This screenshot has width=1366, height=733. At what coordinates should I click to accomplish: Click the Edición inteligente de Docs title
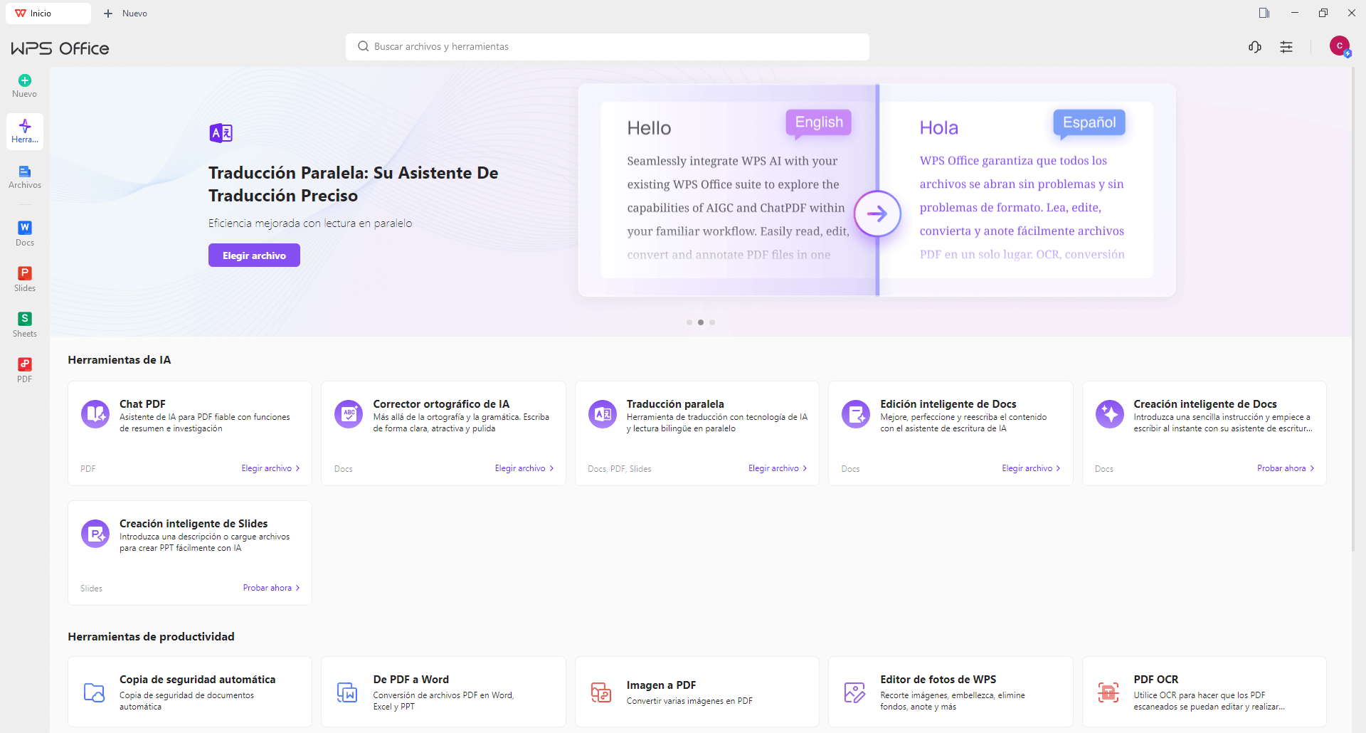tap(948, 404)
